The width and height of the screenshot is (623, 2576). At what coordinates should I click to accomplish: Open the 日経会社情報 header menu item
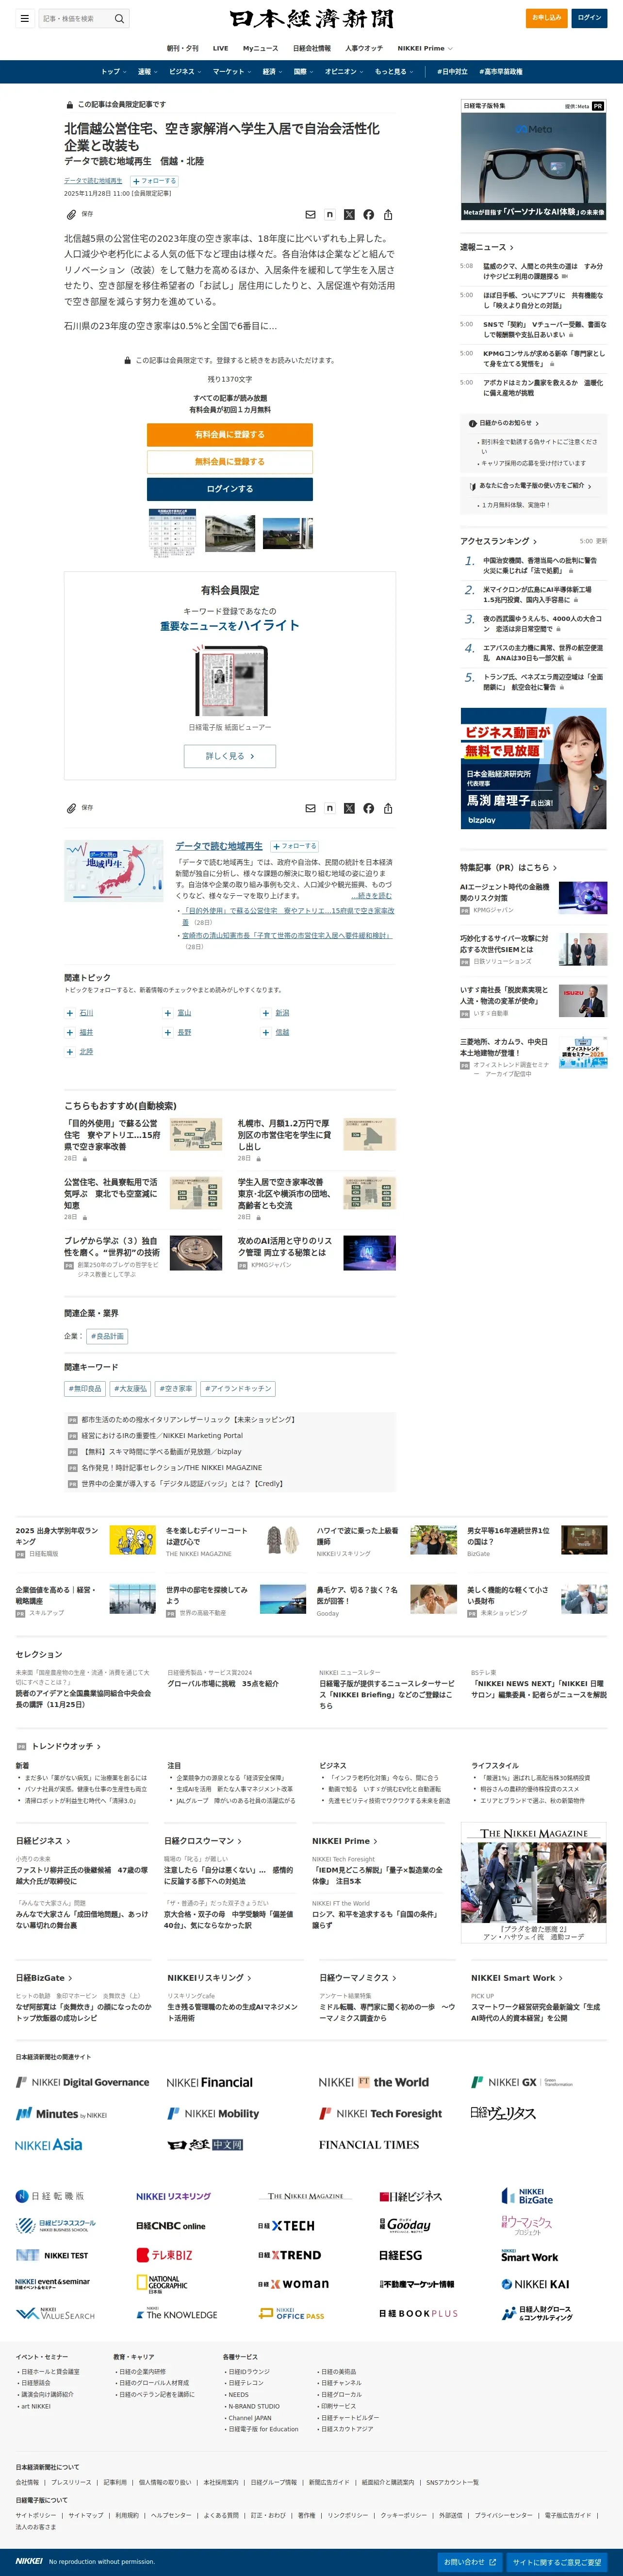tap(312, 48)
